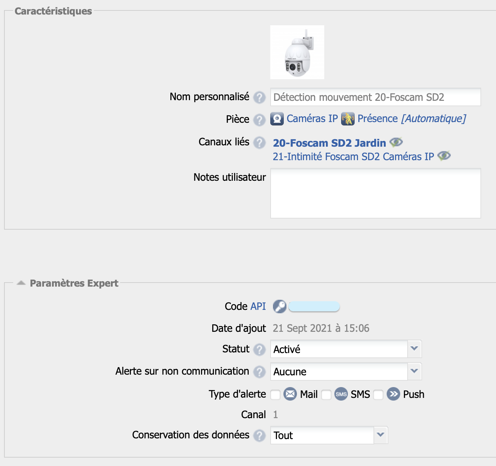Open the 20-Foscam SD2 Jardin link
This screenshot has width=496, height=466.
(x=329, y=143)
